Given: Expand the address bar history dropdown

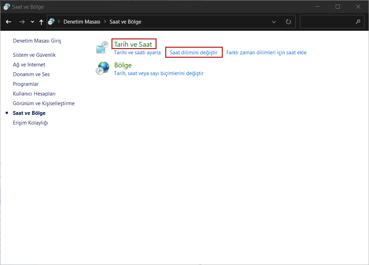Looking at the screenshot, I should click(x=274, y=22).
